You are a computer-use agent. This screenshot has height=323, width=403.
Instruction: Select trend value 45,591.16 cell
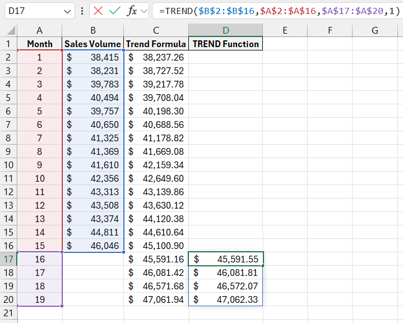[x=156, y=259]
